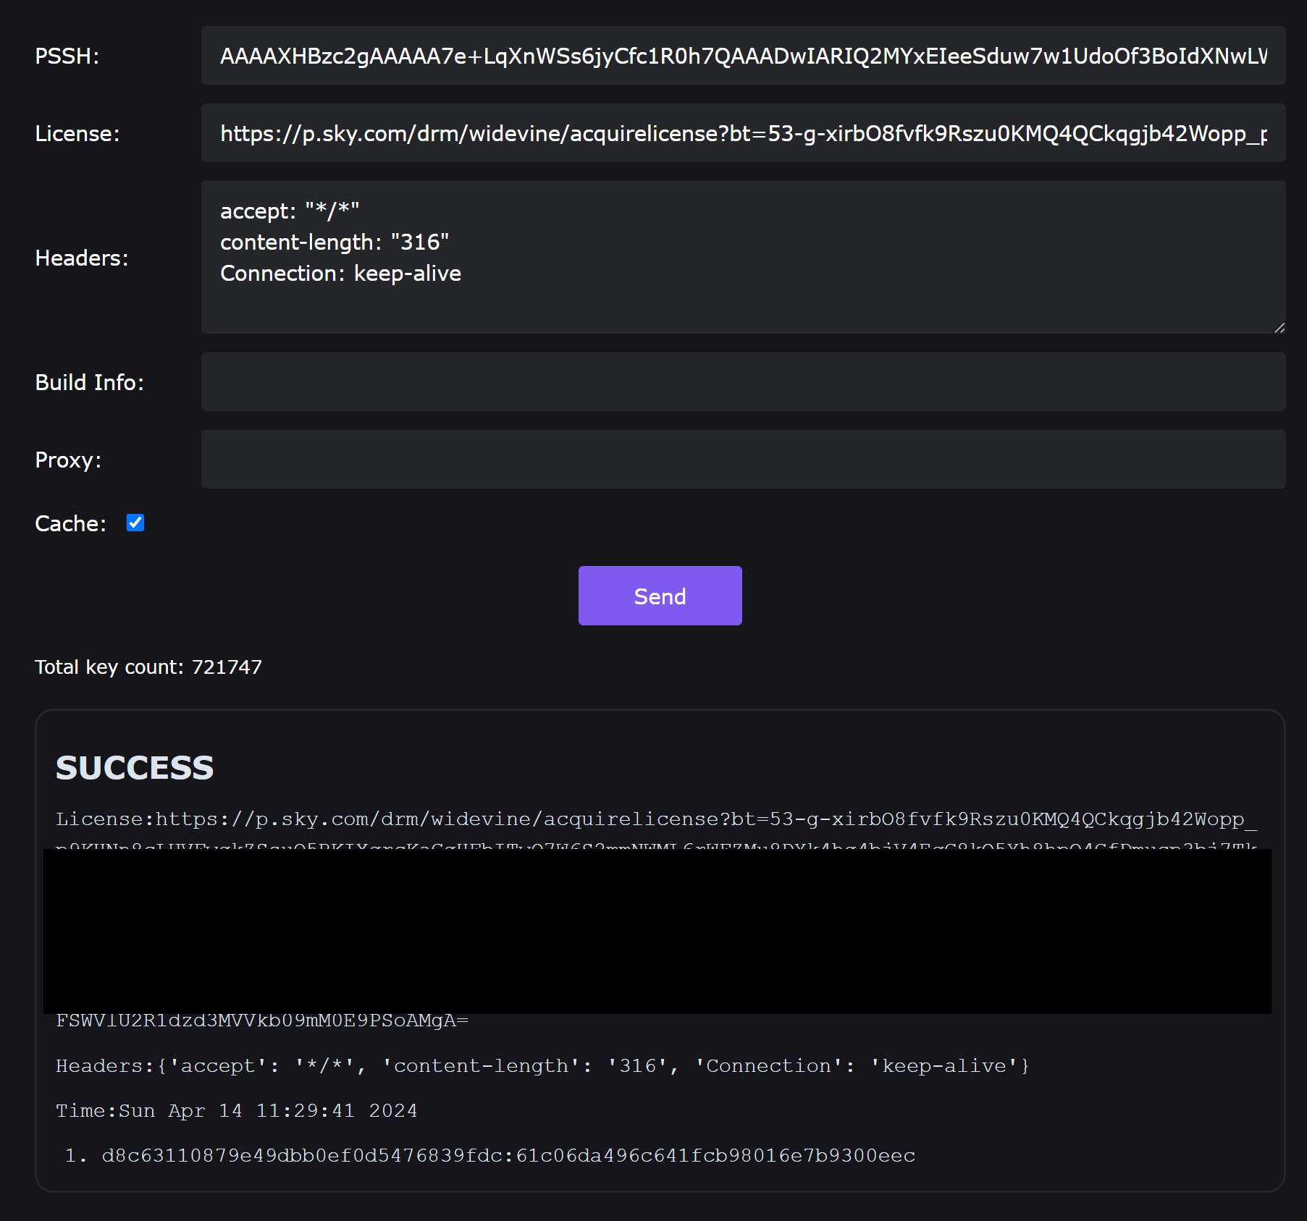The image size is (1307, 1221).
Task: Click the SUCCESS result heading
Action: pyautogui.click(x=135, y=767)
